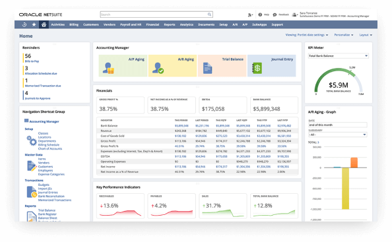Open Allocation Schedules due reminder
The width and height of the screenshot is (392, 242).
41,73
